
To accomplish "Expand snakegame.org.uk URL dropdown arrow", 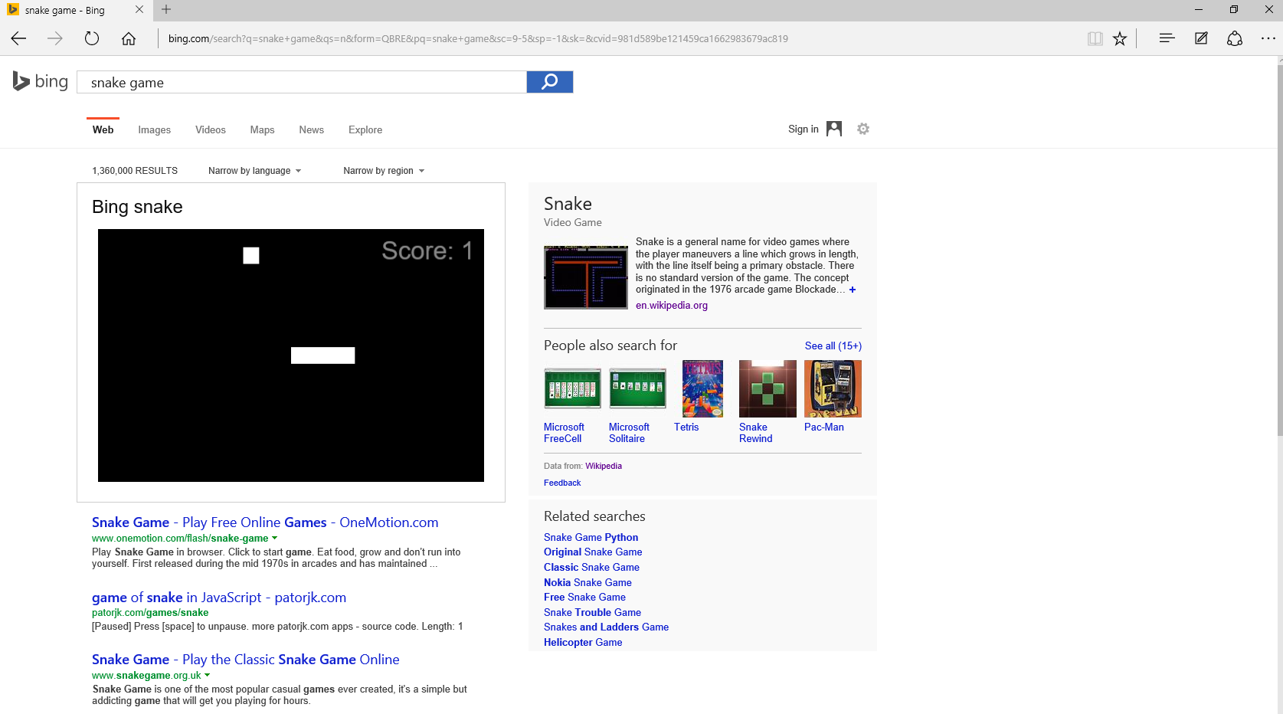I will pyautogui.click(x=207, y=676).
